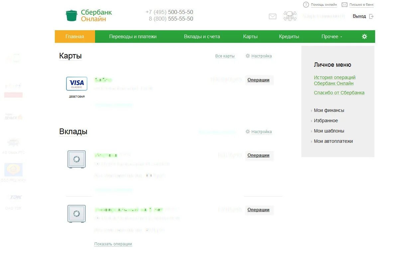This screenshot has height=256, width=415.
Task: Open the Прочее dropdown menu
Action: coord(332,37)
